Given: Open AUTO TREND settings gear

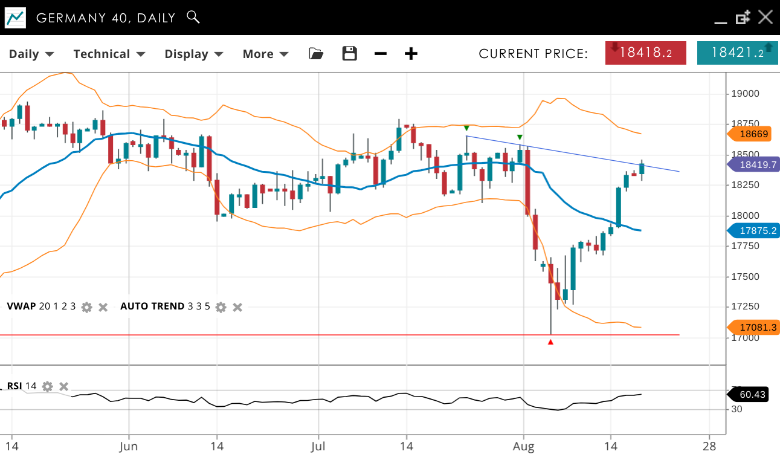Looking at the screenshot, I should [x=221, y=307].
